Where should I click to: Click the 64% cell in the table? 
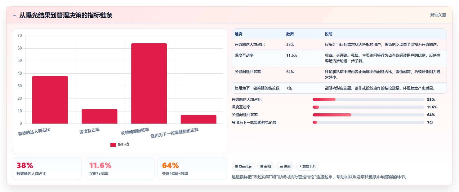point(290,72)
